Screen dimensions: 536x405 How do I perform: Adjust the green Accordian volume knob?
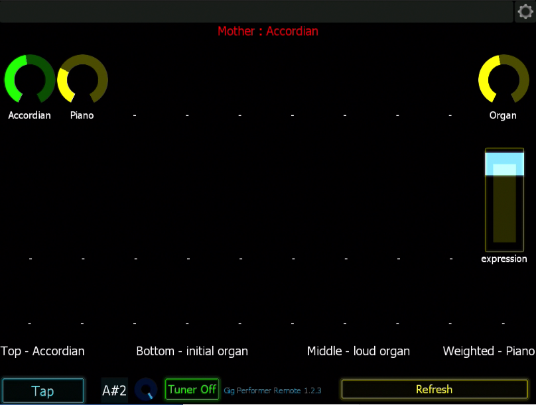30,80
